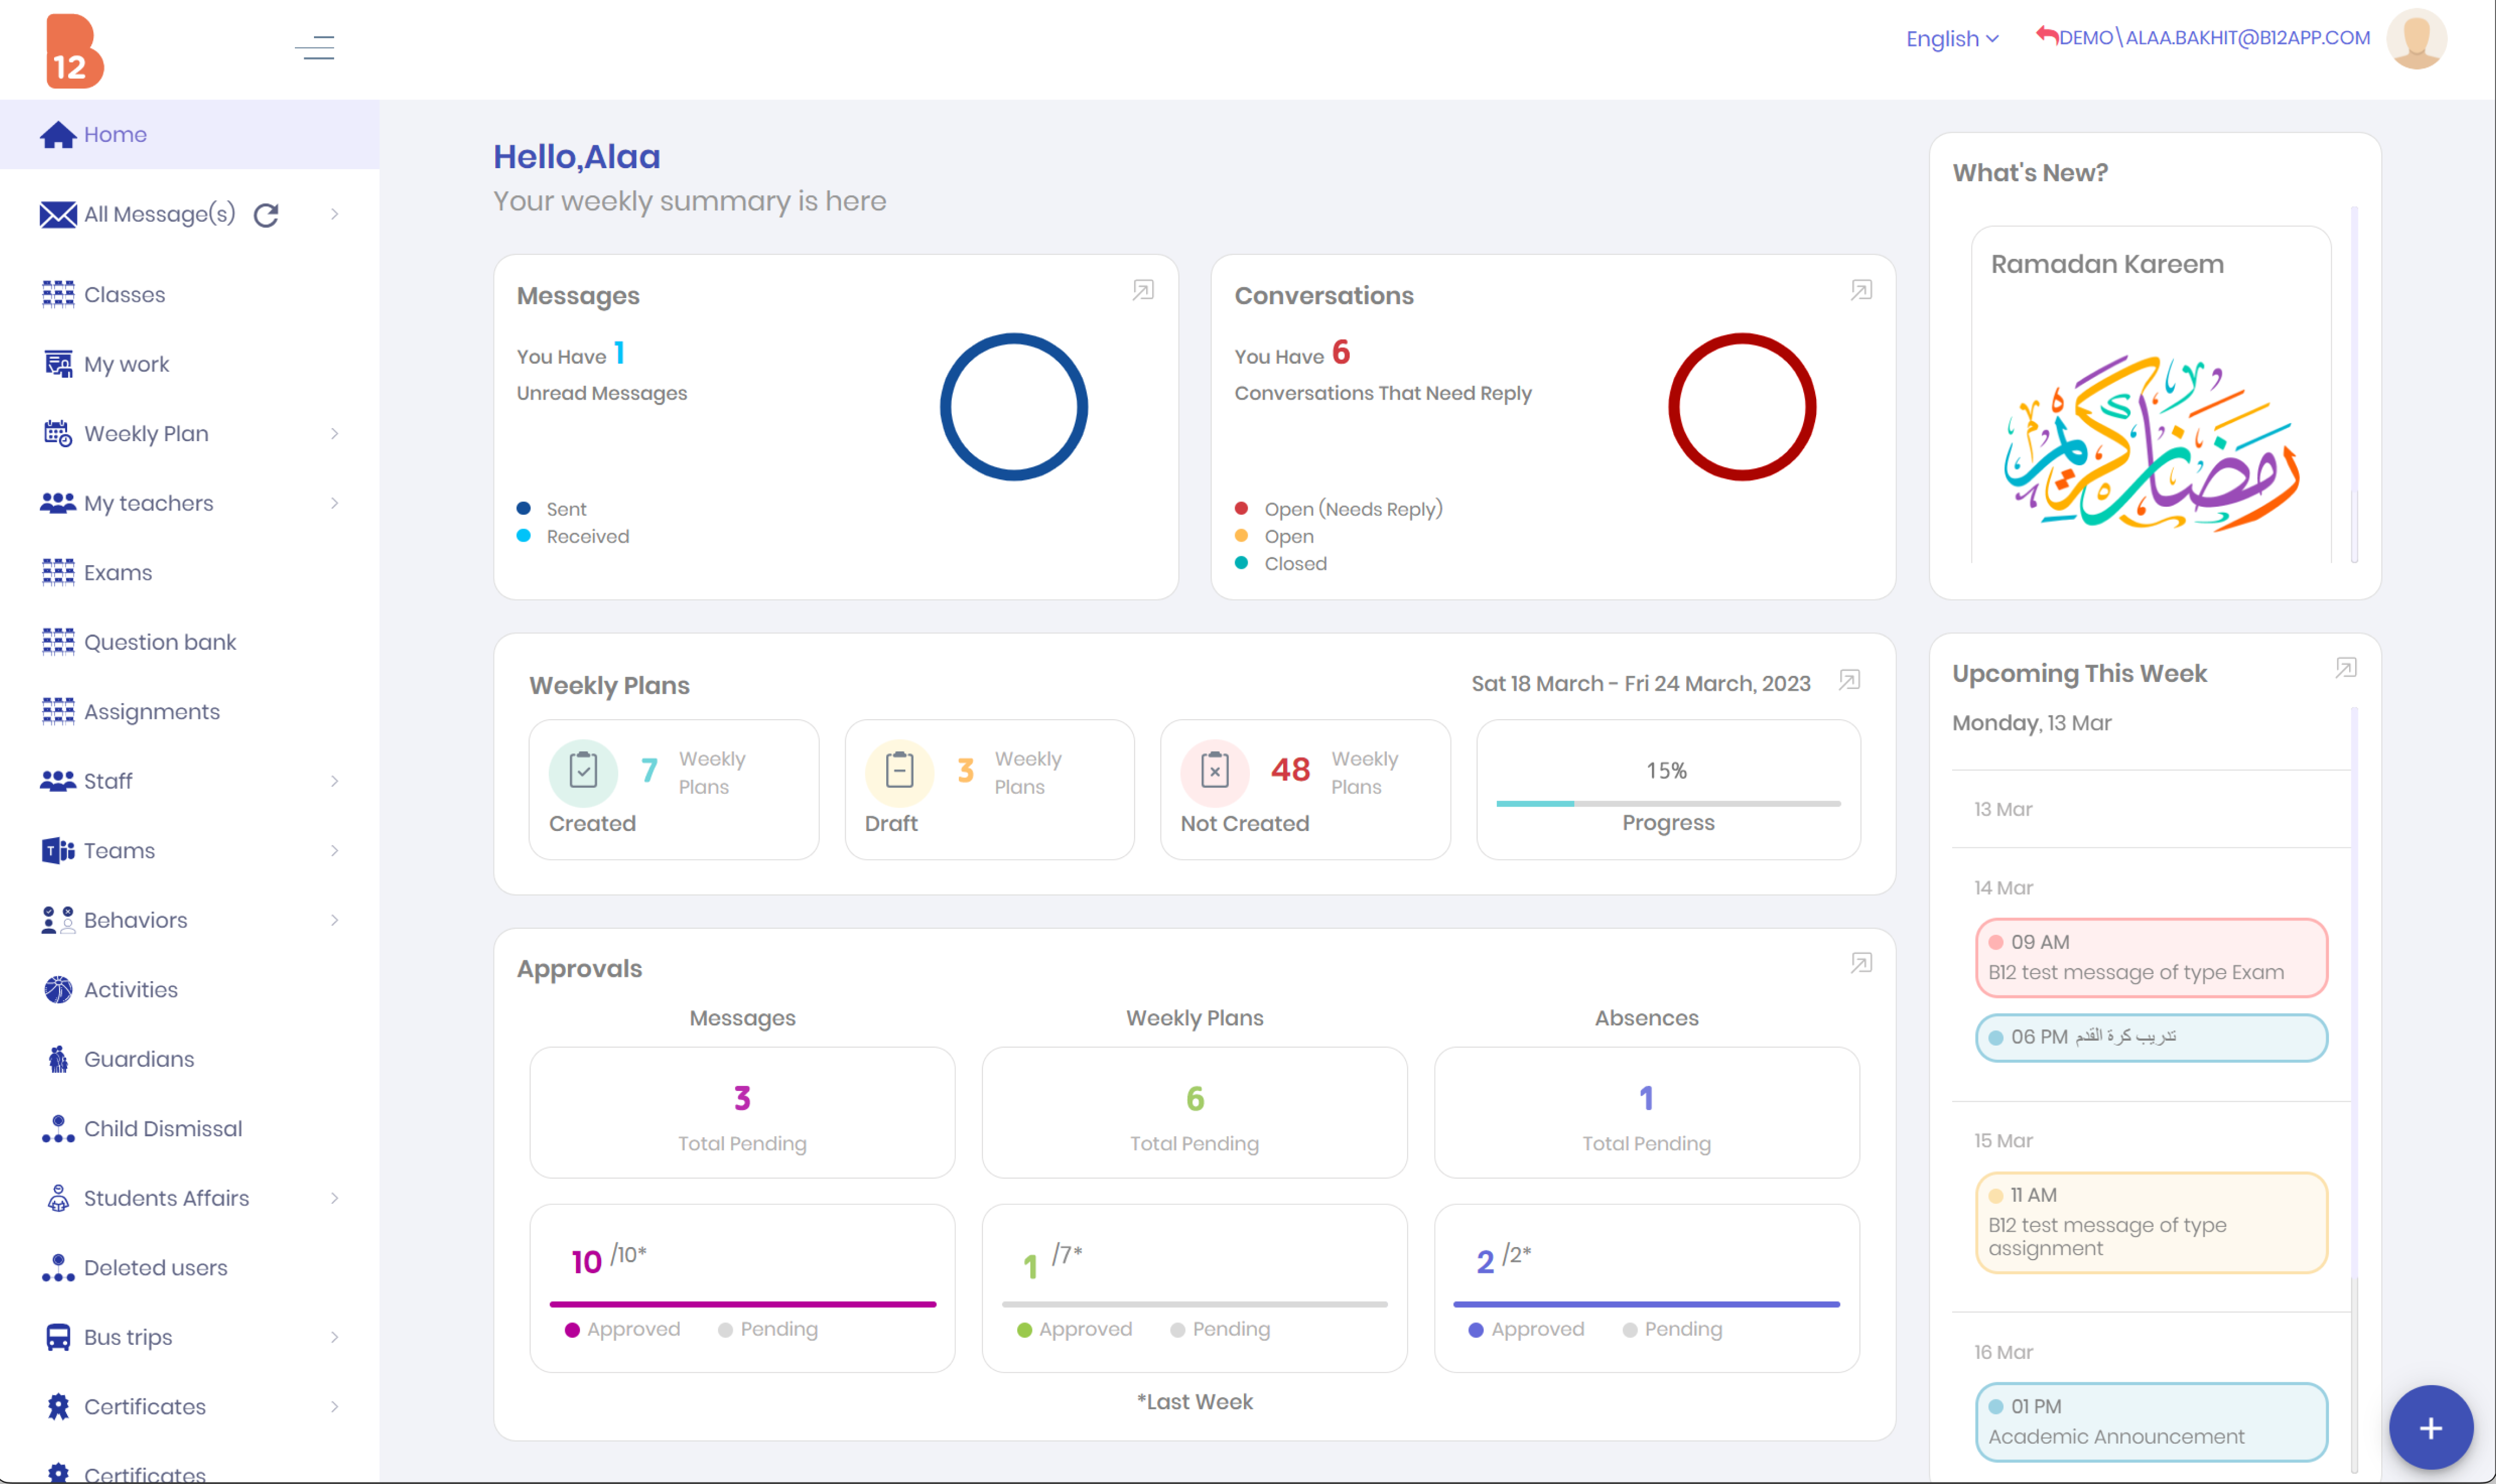Open the Conversations card expand icon
The height and width of the screenshot is (1484, 2496).
(x=1861, y=290)
